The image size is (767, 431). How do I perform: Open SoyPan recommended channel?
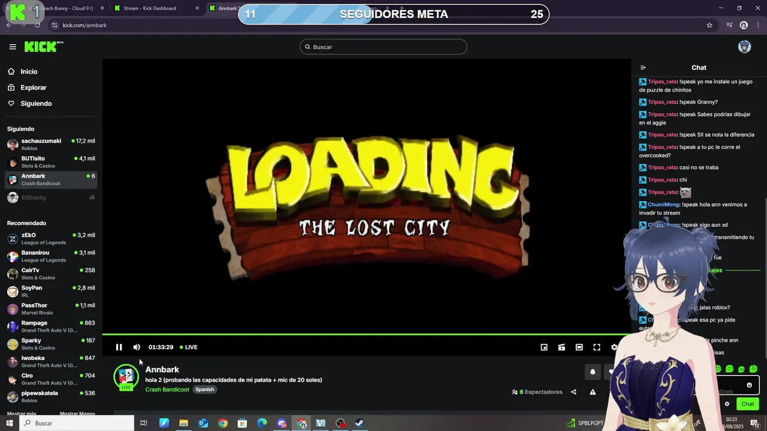coord(51,291)
